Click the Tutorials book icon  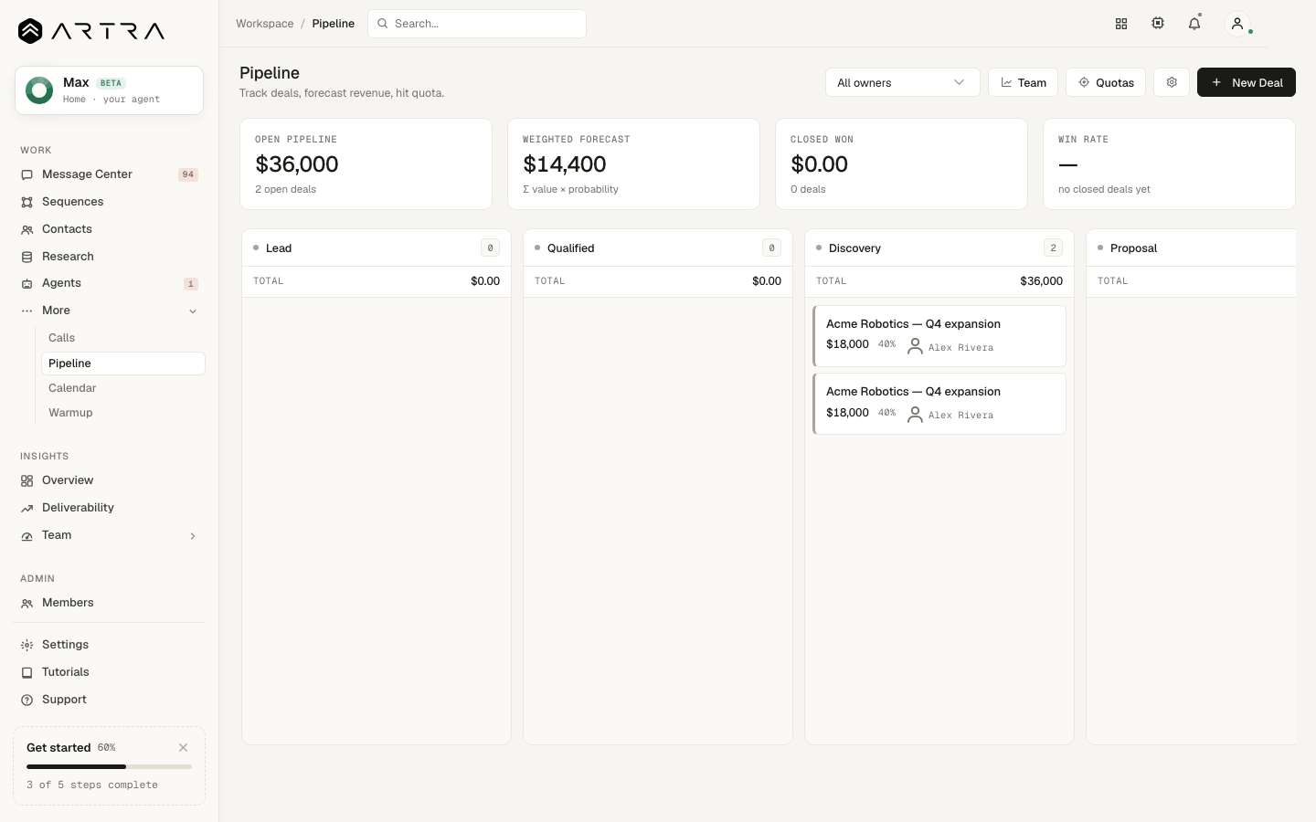tap(27, 672)
